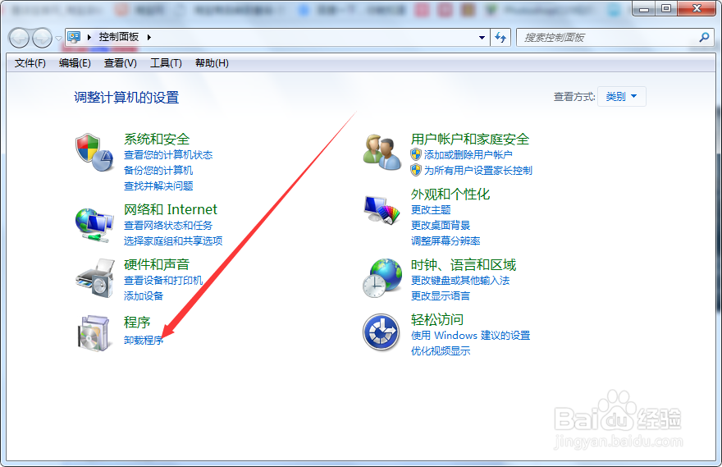The width and height of the screenshot is (722, 467).
Task: Open the Ease of Access icon
Action: pyautogui.click(x=381, y=332)
